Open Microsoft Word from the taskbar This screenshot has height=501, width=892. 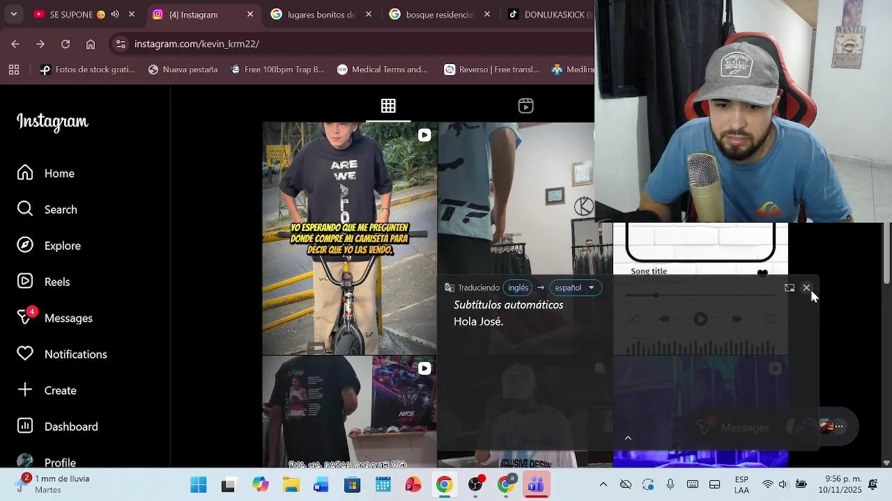click(321, 485)
